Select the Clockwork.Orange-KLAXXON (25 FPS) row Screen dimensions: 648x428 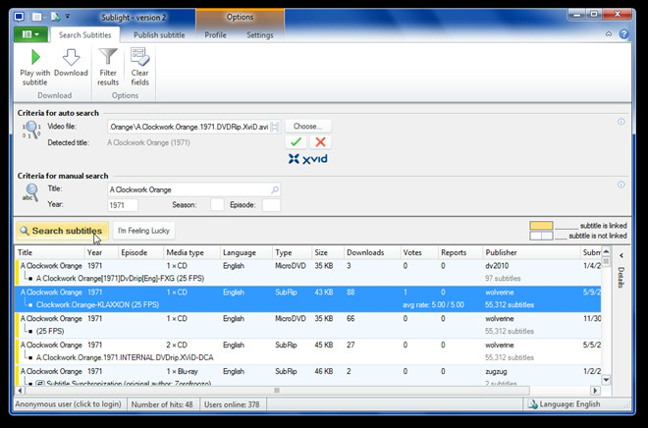coord(308,298)
